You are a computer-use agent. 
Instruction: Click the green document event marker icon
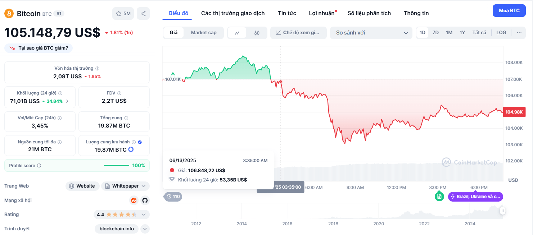point(439,196)
